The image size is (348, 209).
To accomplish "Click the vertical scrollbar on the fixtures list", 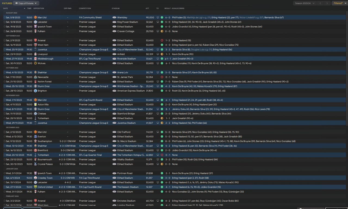I will 347,68.
